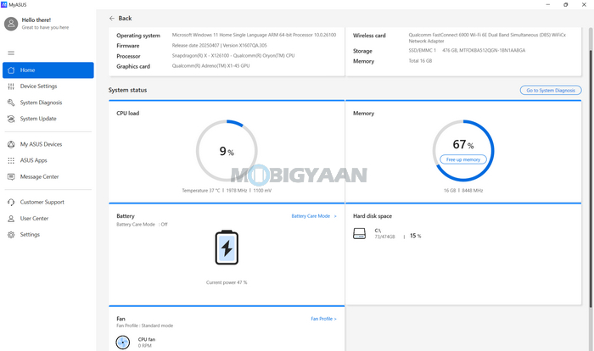Click the Device Settings sliders icon
Viewport: 594px width, 351px height.
tap(11, 86)
